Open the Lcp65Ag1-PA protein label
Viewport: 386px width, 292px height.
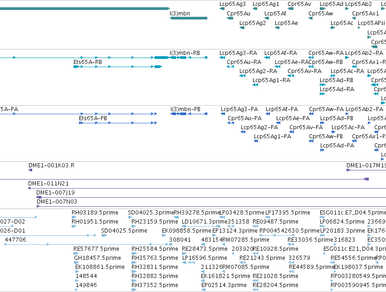[273, 136]
